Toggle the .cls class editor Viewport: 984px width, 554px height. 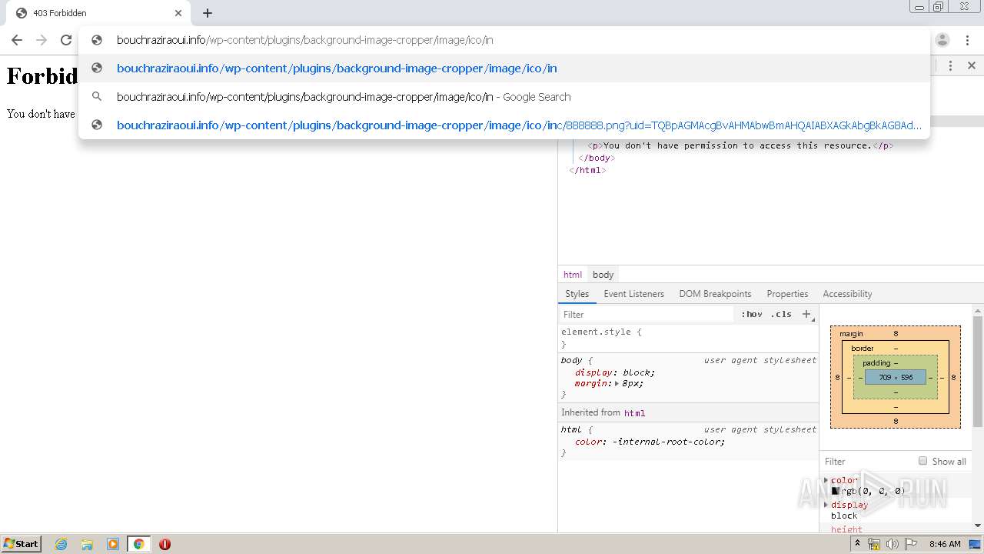tap(781, 315)
